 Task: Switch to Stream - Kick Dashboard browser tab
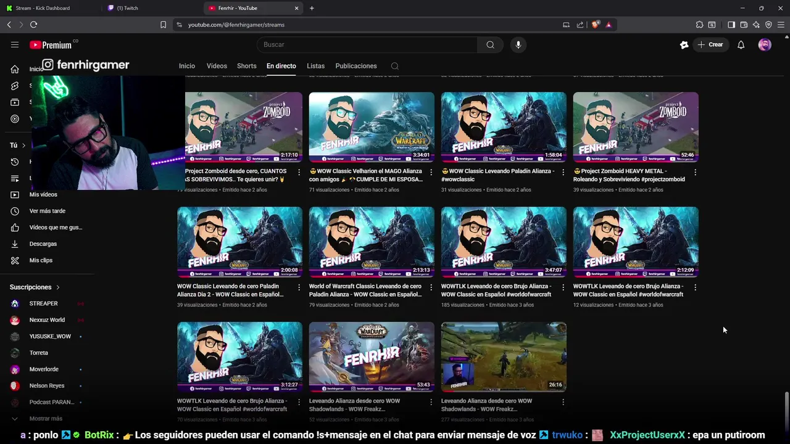[51, 8]
